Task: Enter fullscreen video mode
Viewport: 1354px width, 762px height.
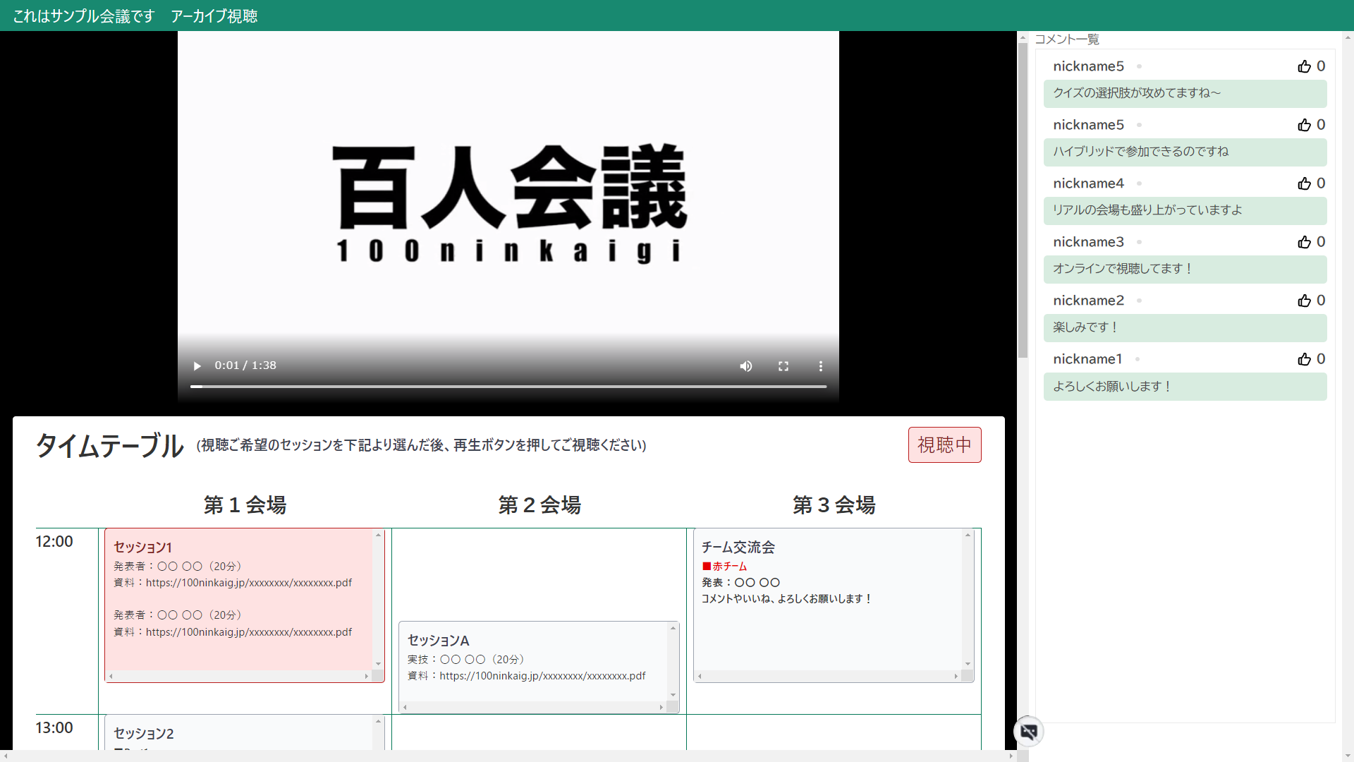Action: tap(783, 366)
